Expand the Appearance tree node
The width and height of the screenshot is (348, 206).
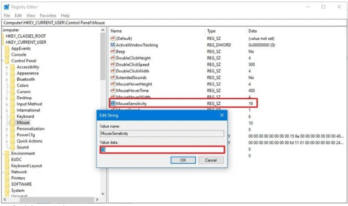point(7,73)
